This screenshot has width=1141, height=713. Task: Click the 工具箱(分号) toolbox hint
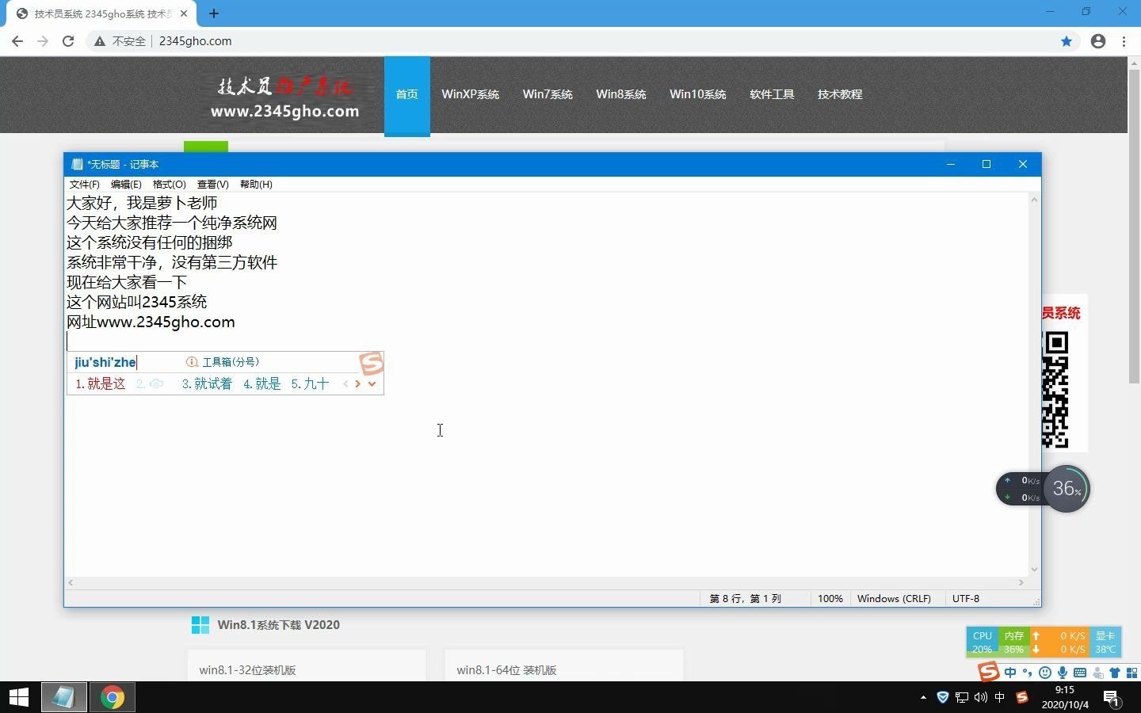click(223, 362)
